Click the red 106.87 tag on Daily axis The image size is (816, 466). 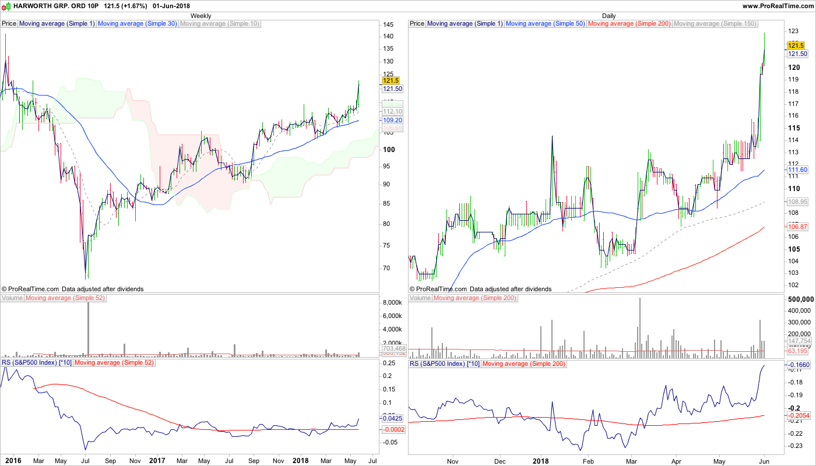(x=797, y=227)
